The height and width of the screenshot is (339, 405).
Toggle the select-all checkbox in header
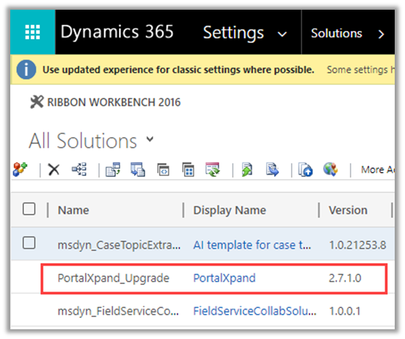point(29,209)
